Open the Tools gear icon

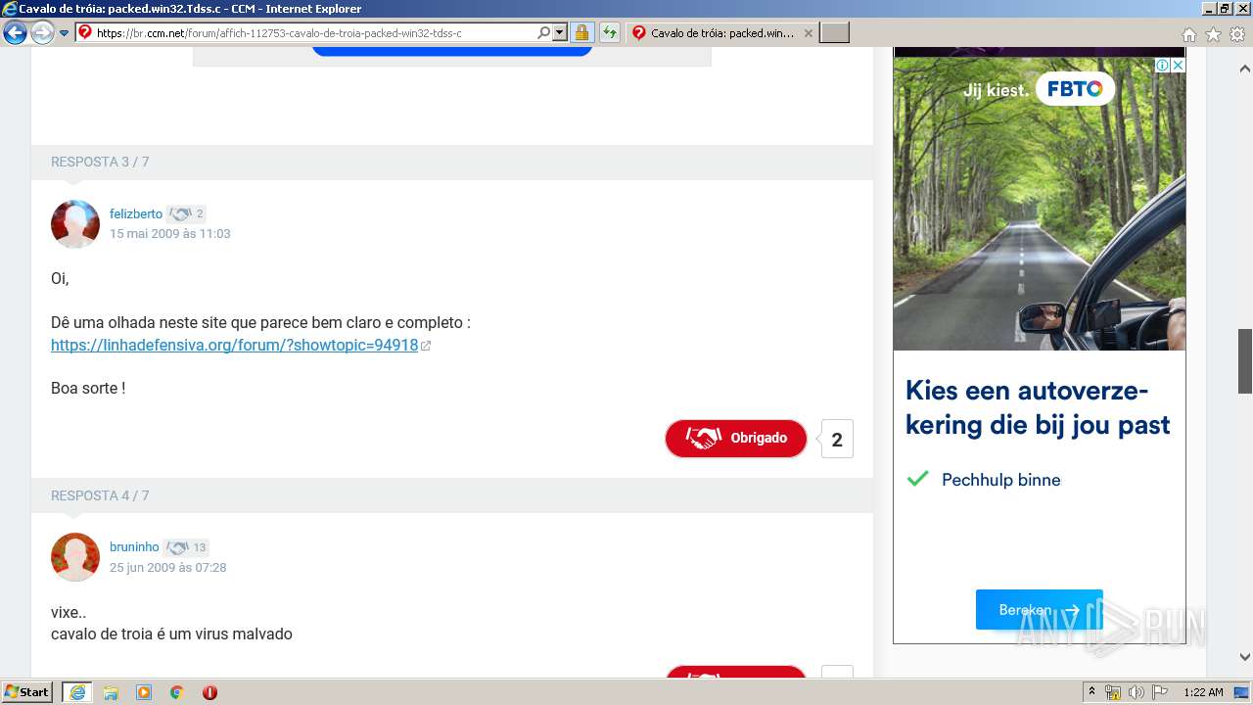tap(1237, 33)
